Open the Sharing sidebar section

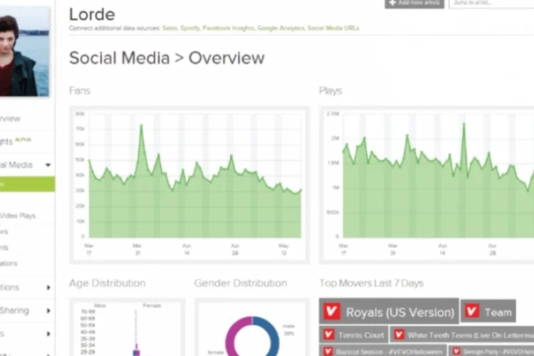[14, 310]
